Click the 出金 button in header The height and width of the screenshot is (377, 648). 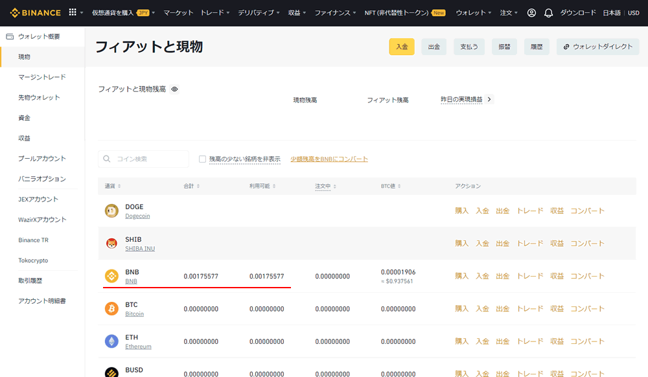coord(434,47)
